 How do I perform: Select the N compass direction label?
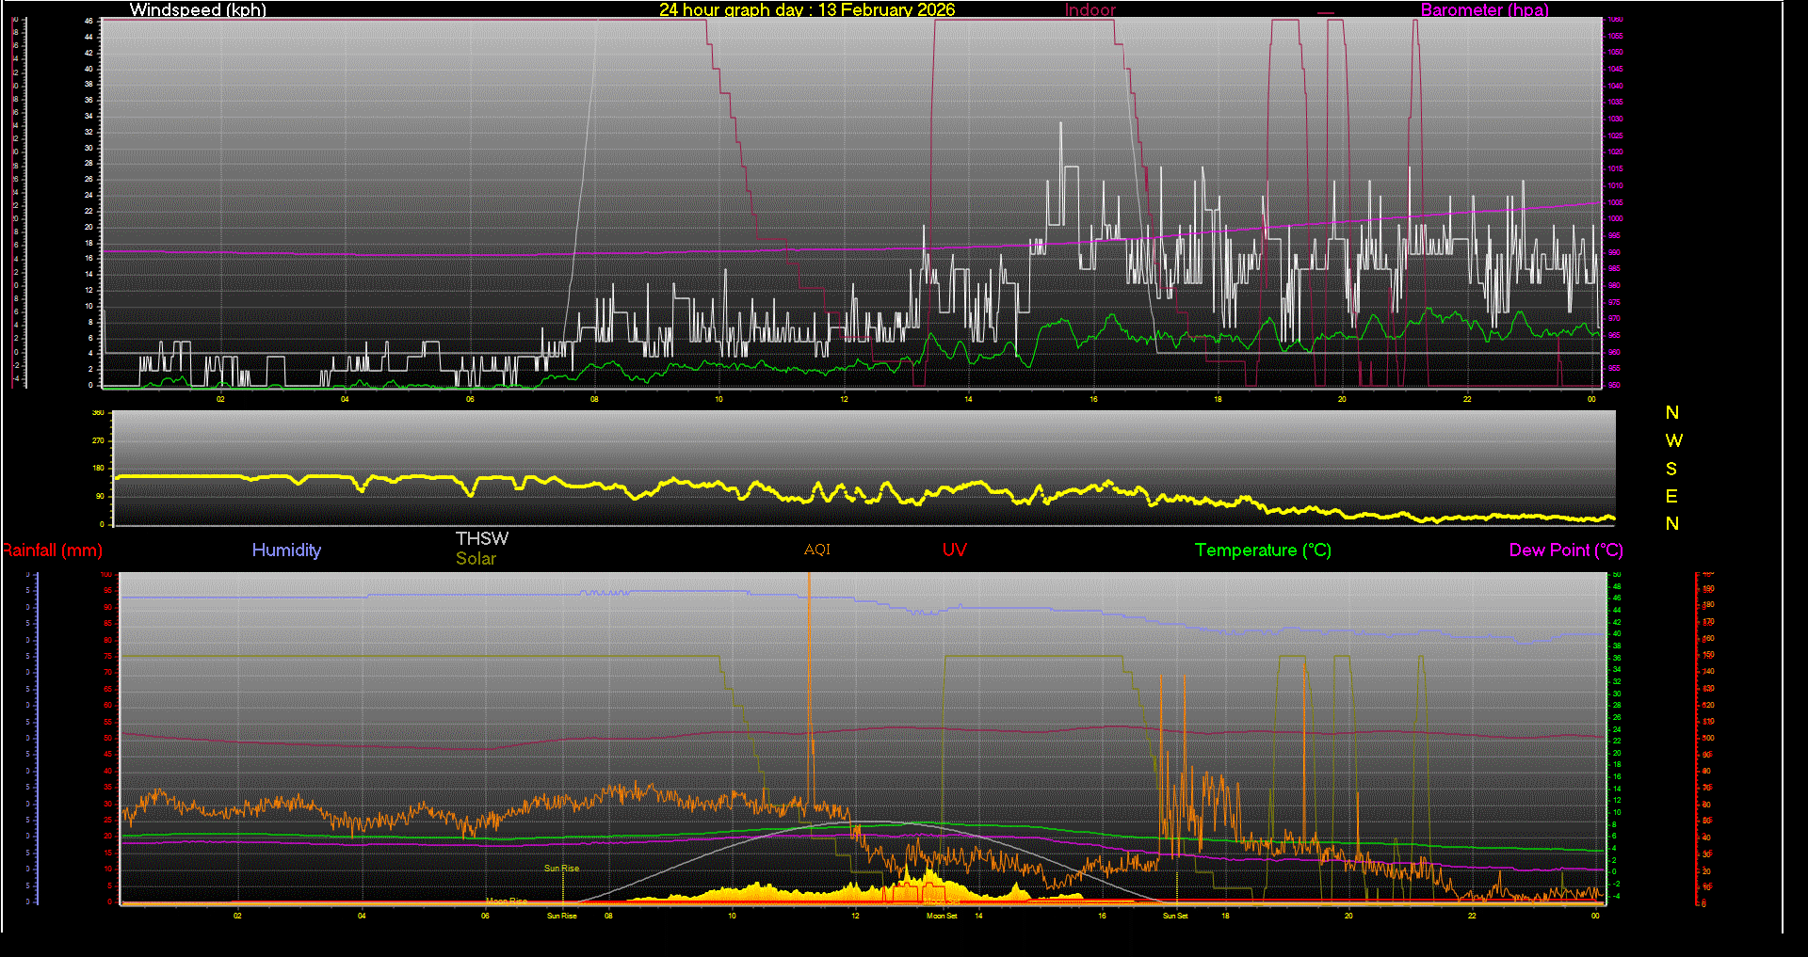1672,412
